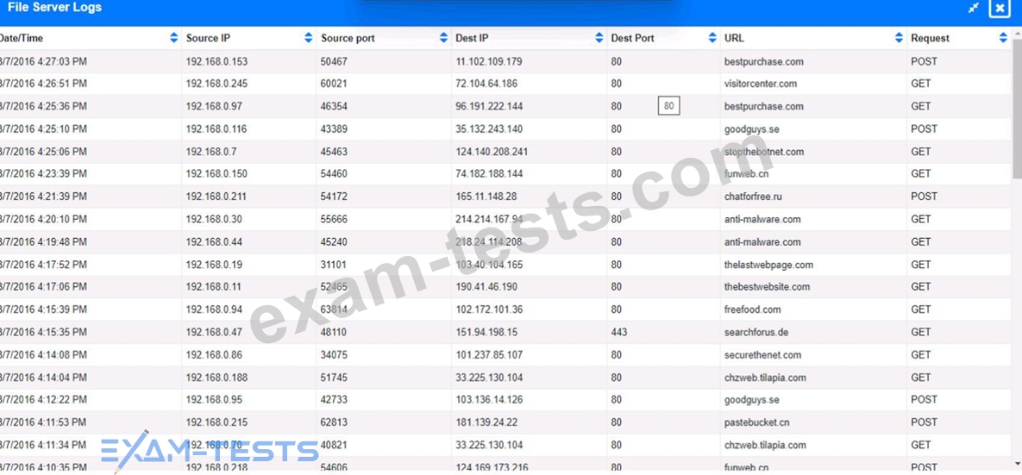
Task: Click the 80 tooltip box near bestpurchase.com
Action: pos(668,107)
